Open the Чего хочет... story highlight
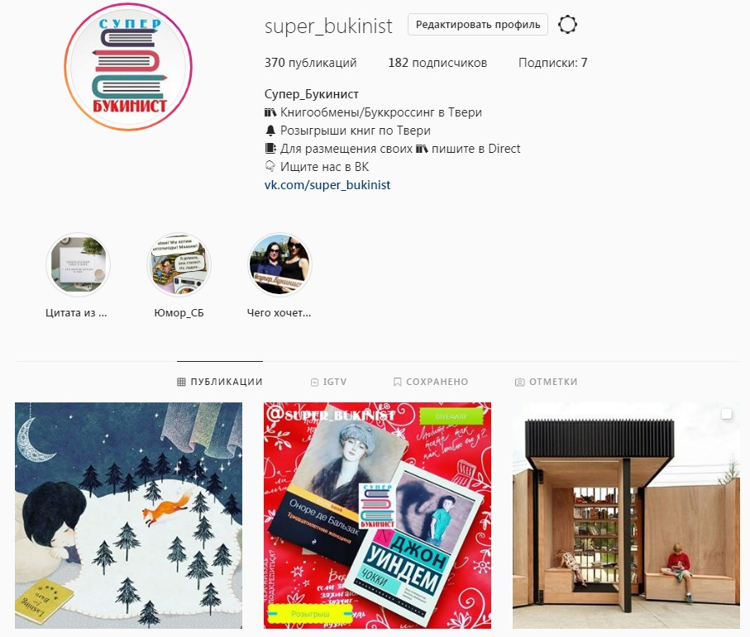Screen dimensions: 750x637 pyautogui.click(x=279, y=264)
